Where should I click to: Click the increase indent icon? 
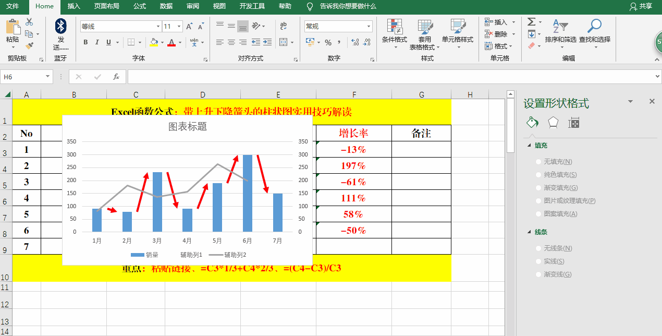coord(268,42)
